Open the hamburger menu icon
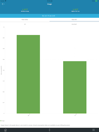This screenshot has height=132, width=99. click(x=94, y=130)
